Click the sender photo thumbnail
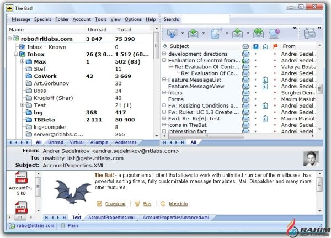Viewport: 331px width, 238px height. pyautogui.click(x=311, y=158)
